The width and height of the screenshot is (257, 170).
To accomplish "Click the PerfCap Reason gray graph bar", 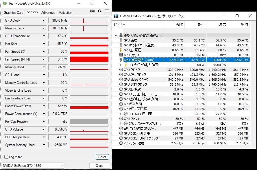I will click(89, 122).
